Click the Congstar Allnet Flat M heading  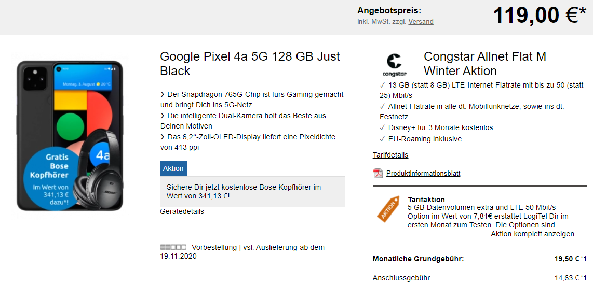pyautogui.click(x=484, y=64)
